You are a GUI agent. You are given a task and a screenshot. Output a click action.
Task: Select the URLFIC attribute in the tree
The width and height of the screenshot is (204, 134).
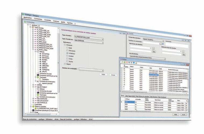point(44,72)
